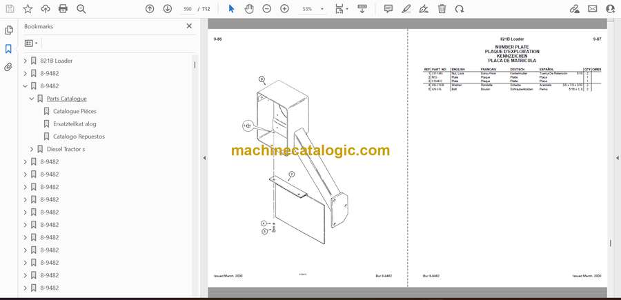Upload the file to cloud
This screenshot has height=300, width=621.
click(46, 9)
